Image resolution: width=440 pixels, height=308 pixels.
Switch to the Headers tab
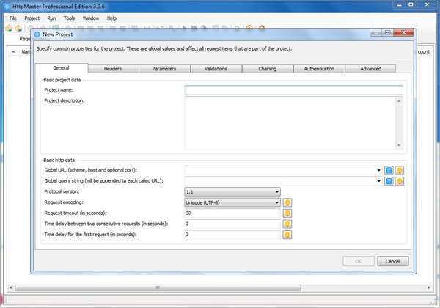(113, 69)
